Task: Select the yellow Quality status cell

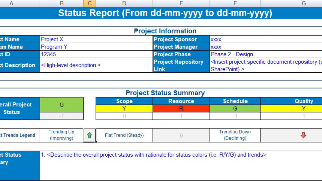Action: pos(304,109)
